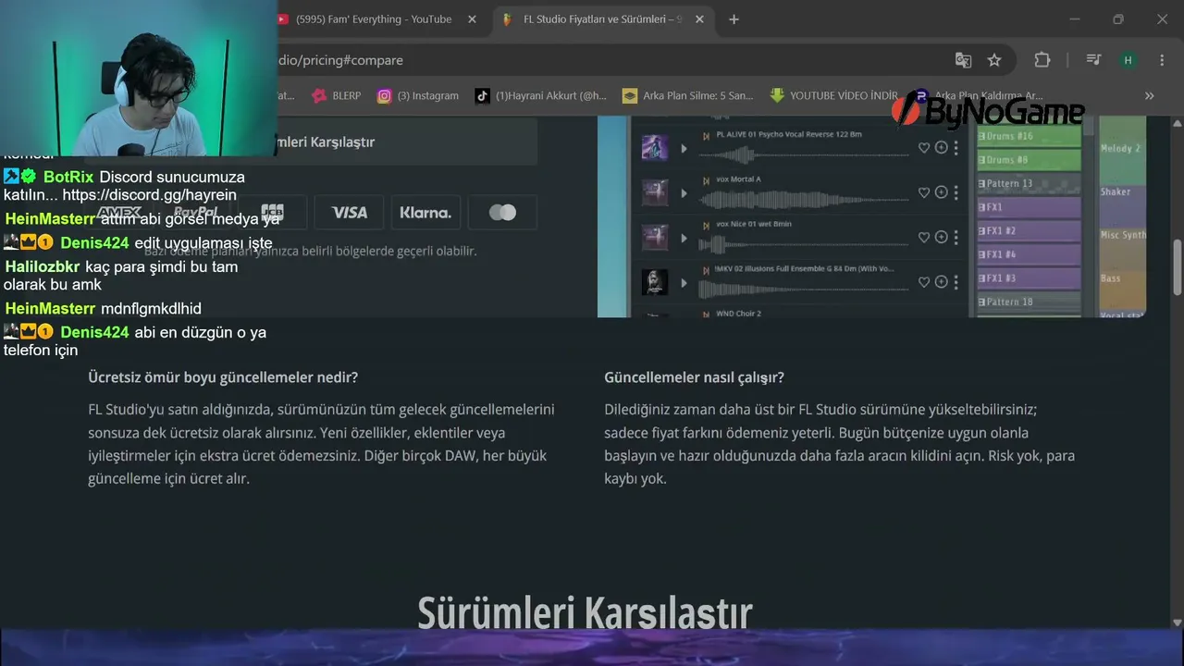Open the media control icon in Chrome toolbar
This screenshot has width=1184, height=666.
(x=1093, y=60)
